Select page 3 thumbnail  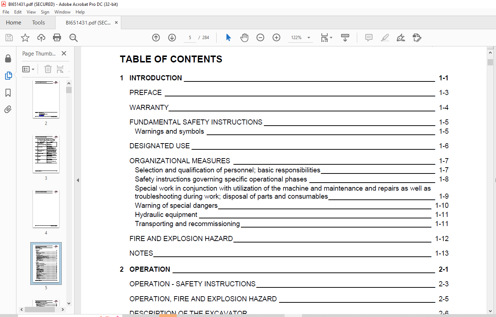pos(46,154)
